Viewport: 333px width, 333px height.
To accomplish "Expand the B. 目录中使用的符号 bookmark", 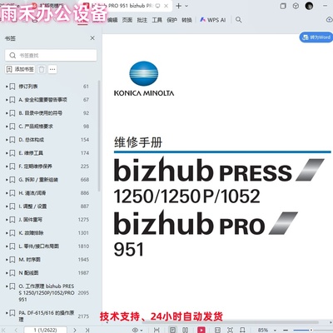I will coord(7,113).
